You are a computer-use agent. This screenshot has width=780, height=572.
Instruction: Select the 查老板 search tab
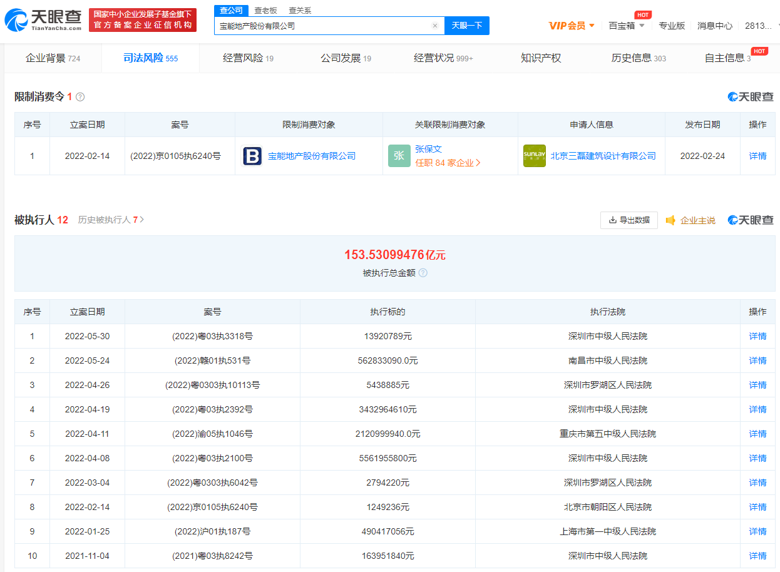[265, 11]
